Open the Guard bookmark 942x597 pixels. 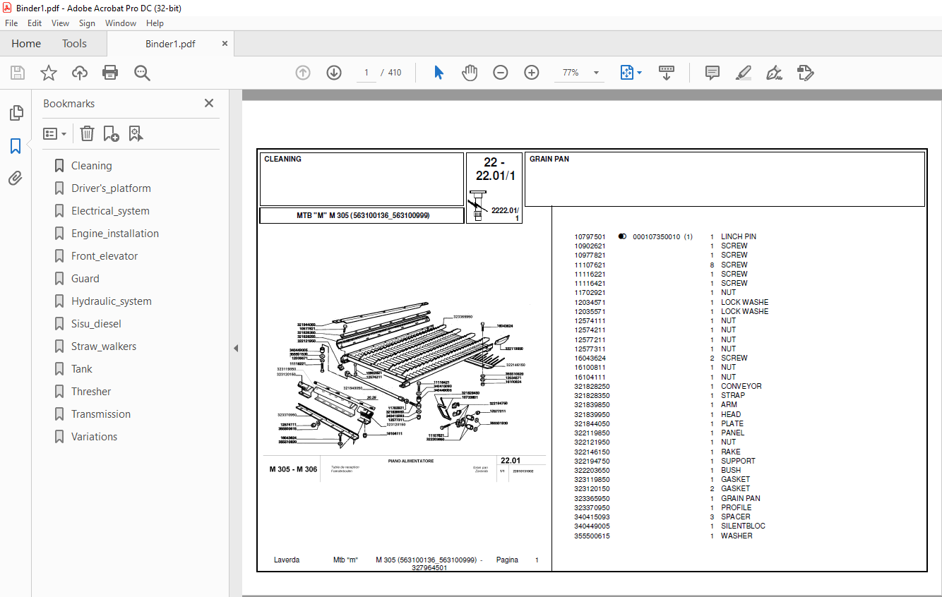(x=85, y=279)
